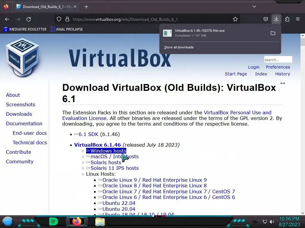The height and width of the screenshot is (228, 305).
Task: Reload the current page
Action: click(x=29, y=19)
